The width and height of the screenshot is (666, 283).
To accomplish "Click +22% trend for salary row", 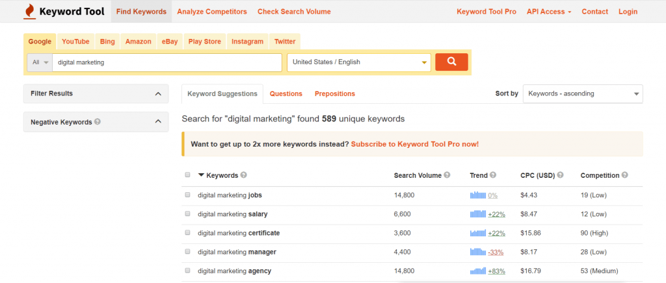I will [496, 214].
